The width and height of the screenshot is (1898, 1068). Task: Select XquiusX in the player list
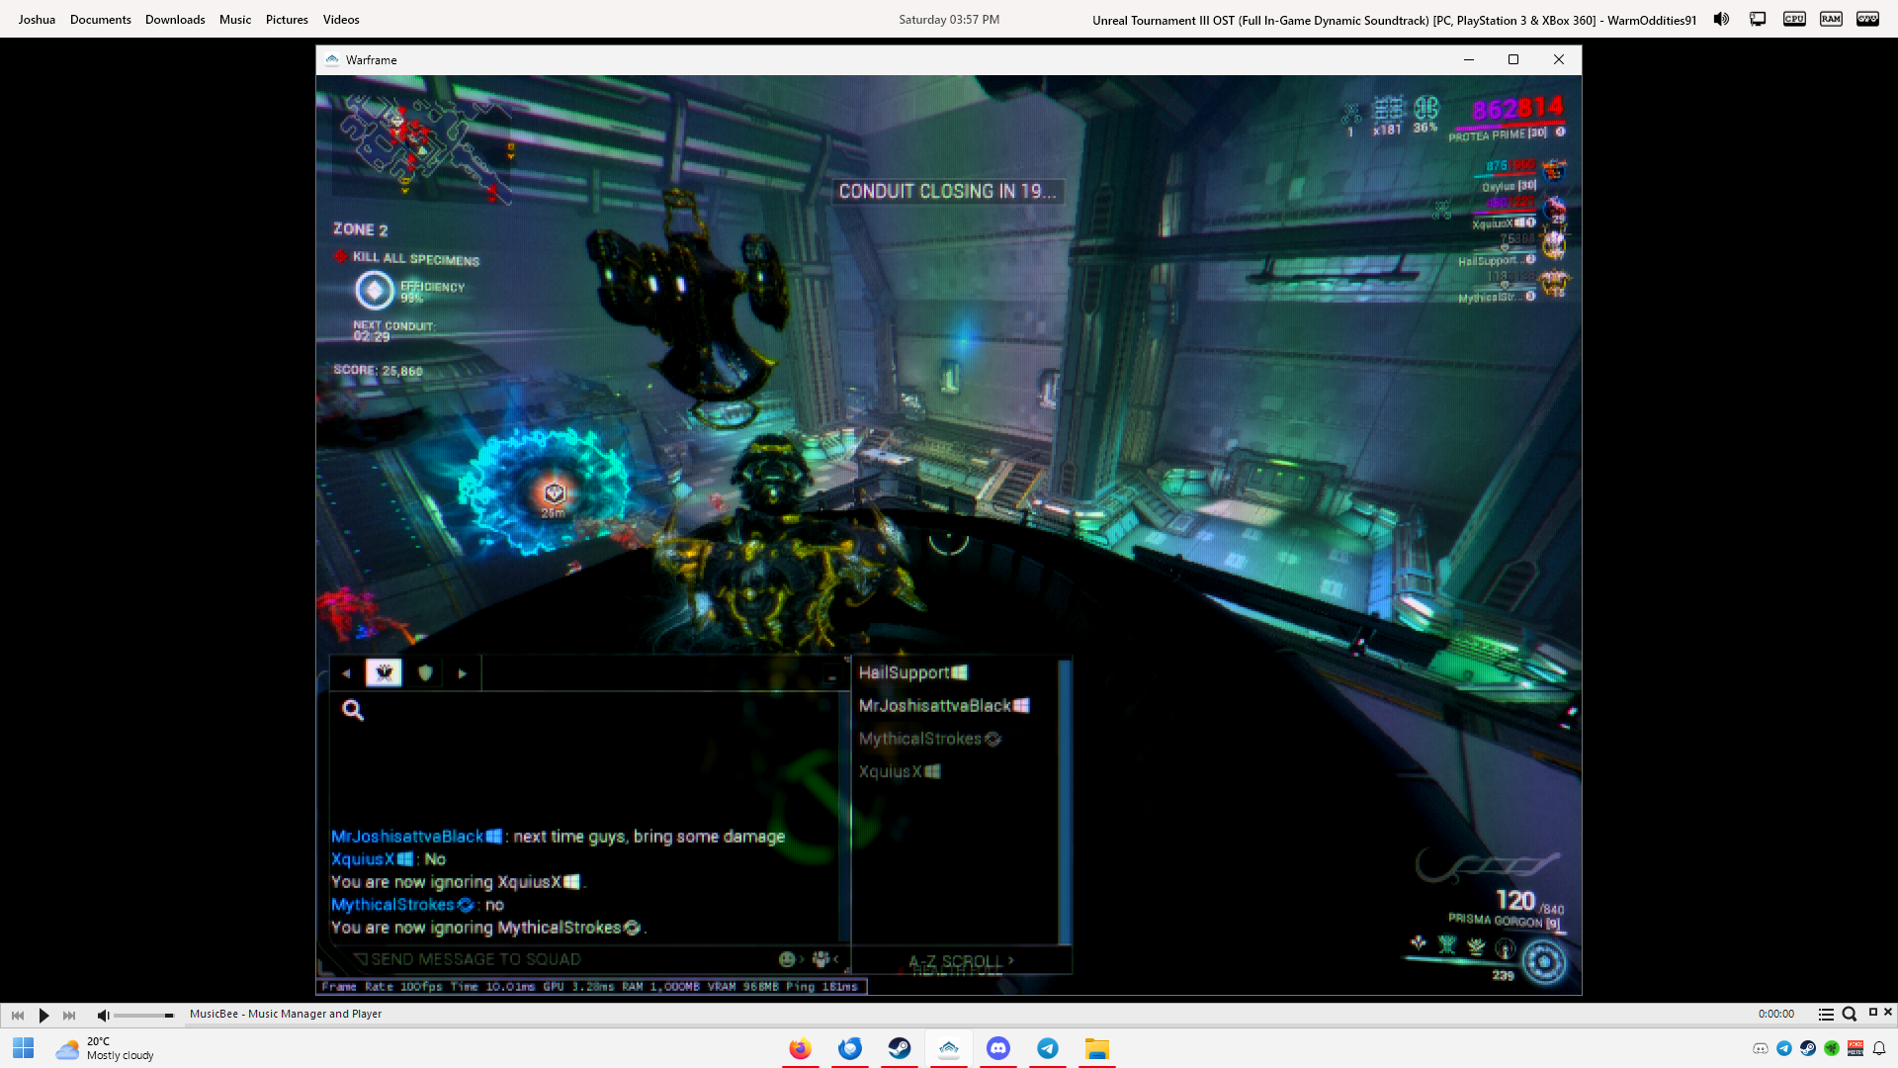[900, 771]
